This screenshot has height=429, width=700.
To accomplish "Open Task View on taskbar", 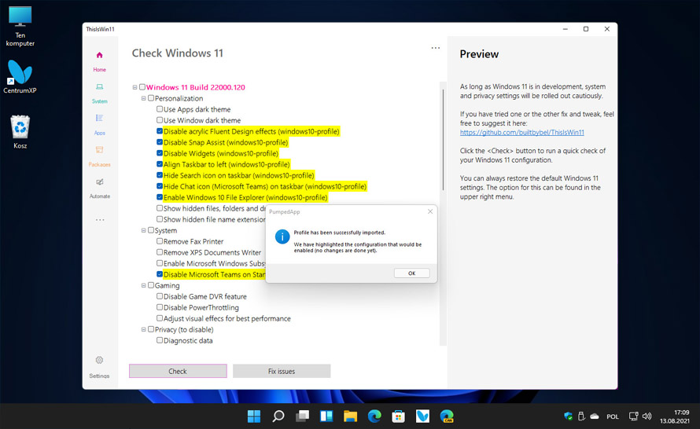I will coord(302,416).
